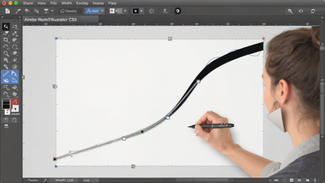Click the red A icon above Width label
325x183 pixels.
[x=15, y=101]
